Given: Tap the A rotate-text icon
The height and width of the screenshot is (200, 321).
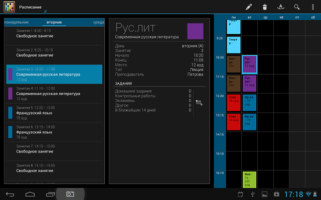Looking at the screenshot, I should [281, 7].
